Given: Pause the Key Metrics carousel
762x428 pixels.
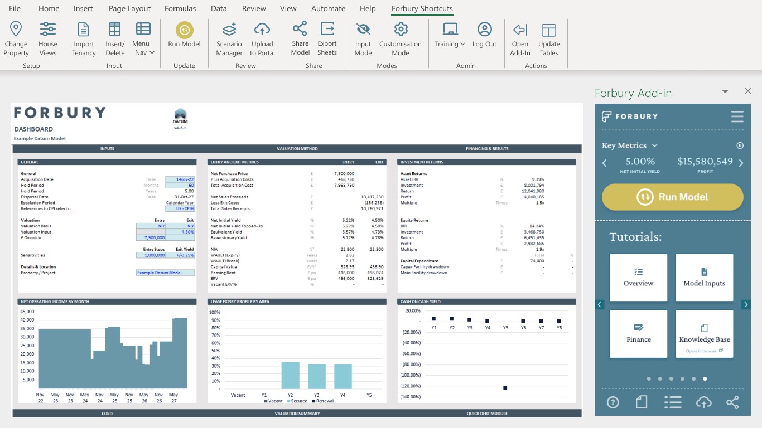Looking at the screenshot, I should click(x=740, y=145).
